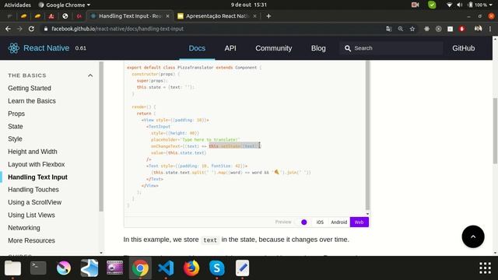The image size is (498, 280).
Task: Click the browser address bar URL
Action: click(x=117, y=29)
